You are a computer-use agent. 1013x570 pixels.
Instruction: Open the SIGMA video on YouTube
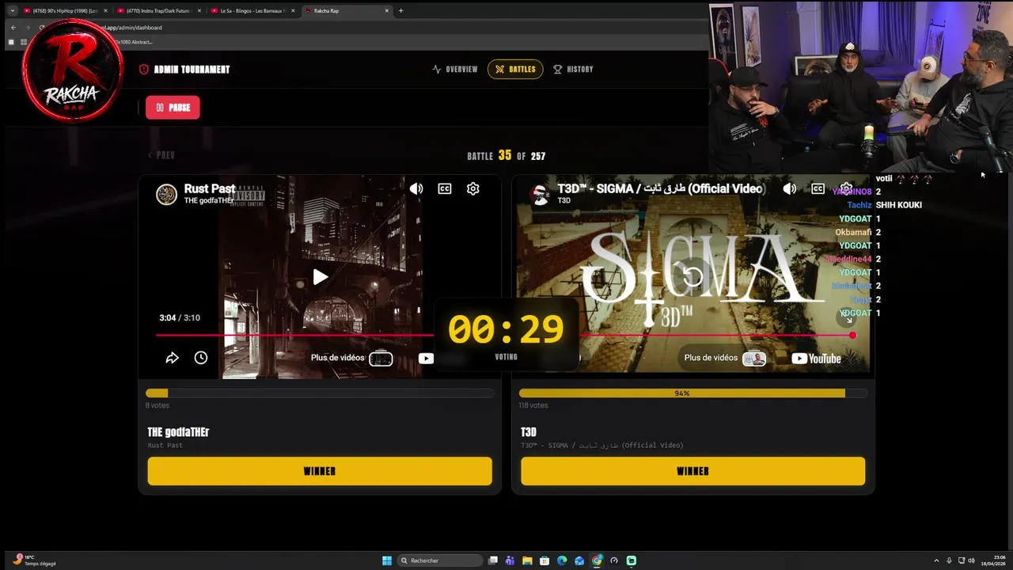(x=817, y=359)
